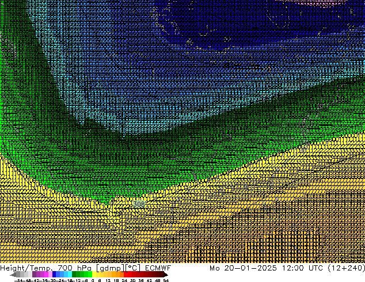Click the '(12+240)' forecast hour text
365x282 pixels.
pos(347,268)
